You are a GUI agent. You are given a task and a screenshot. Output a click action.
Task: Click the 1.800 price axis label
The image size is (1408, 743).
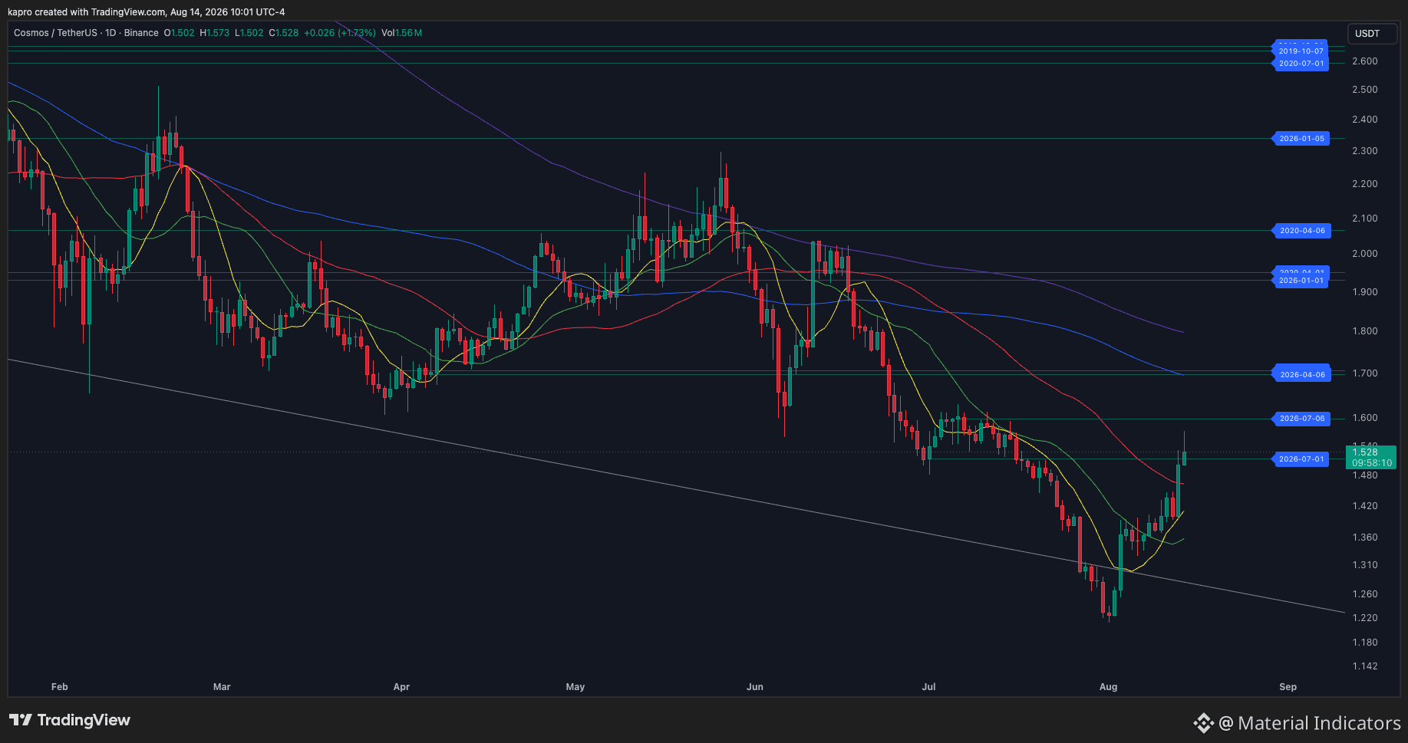[x=1364, y=331]
